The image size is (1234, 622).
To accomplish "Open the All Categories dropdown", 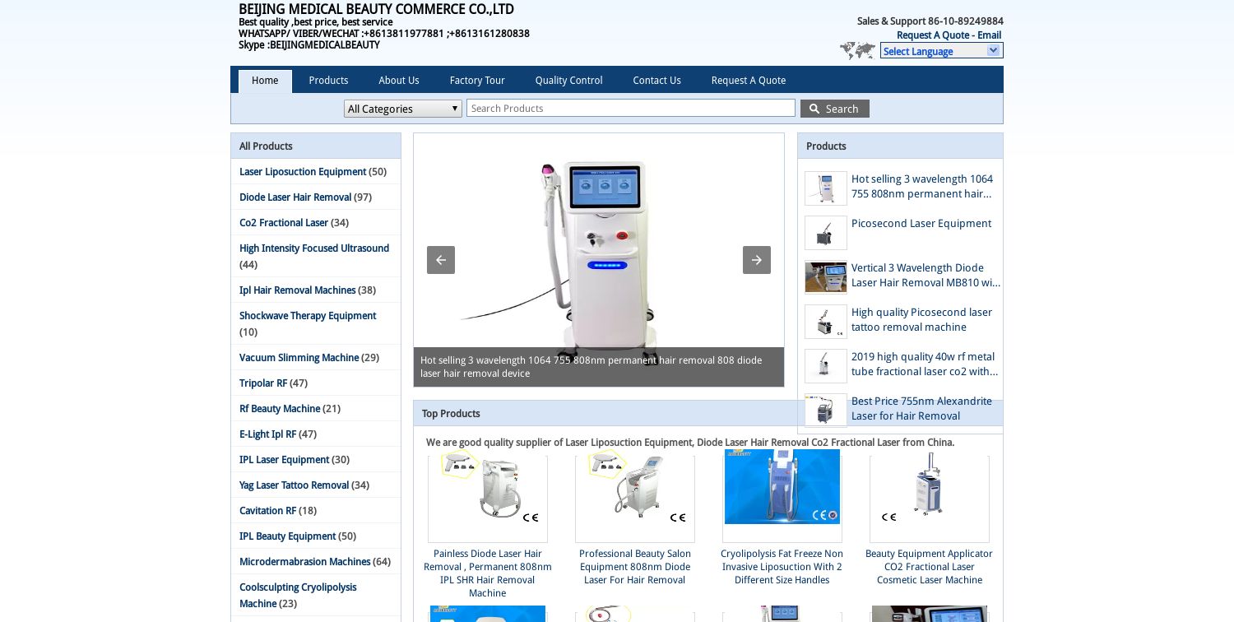I will pyautogui.click(x=402, y=108).
